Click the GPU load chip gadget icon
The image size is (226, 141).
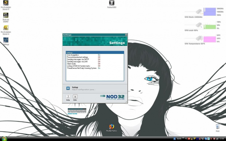(199, 25)
